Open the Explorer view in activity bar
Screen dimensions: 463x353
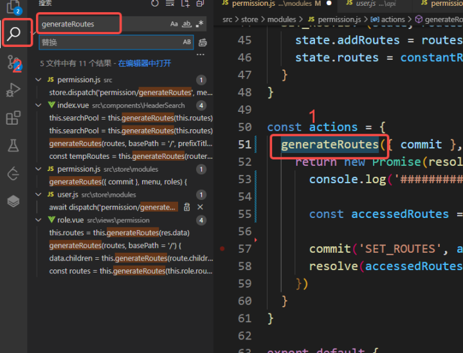(13, 6)
